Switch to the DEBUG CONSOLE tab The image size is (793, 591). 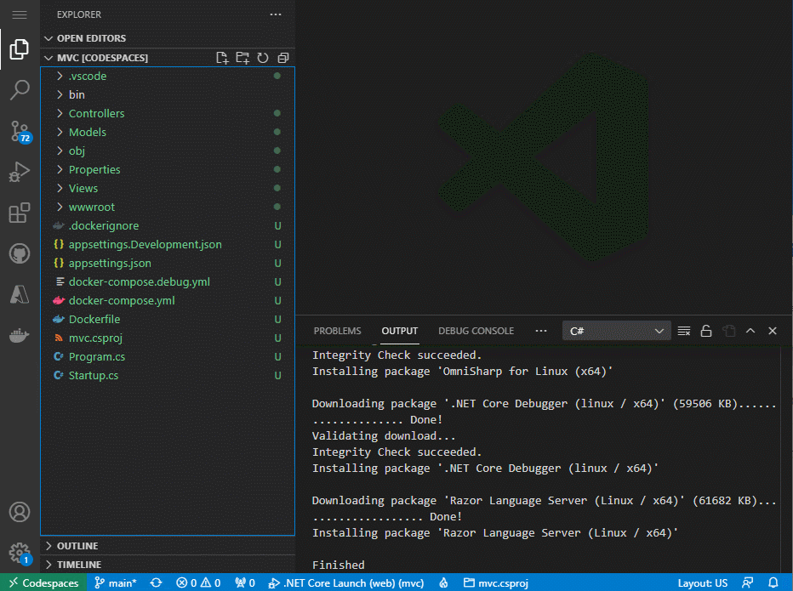[476, 331]
